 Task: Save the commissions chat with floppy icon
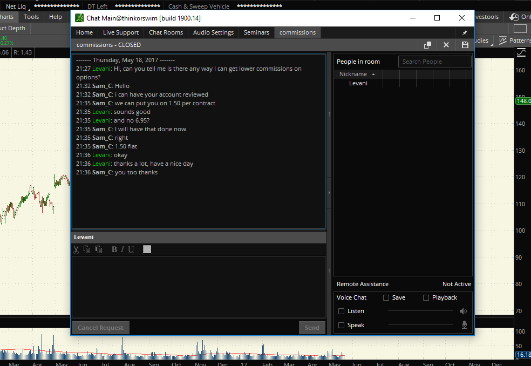pos(465,45)
